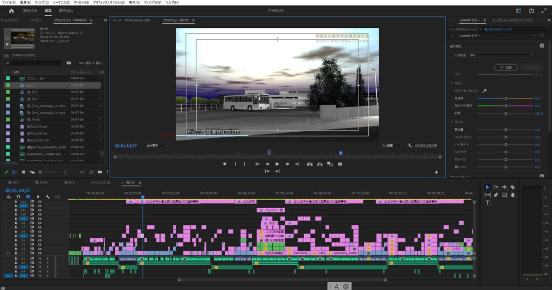Click the Export Frame camera icon
This screenshot has width=552, height=290.
click(x=340, y=164)
